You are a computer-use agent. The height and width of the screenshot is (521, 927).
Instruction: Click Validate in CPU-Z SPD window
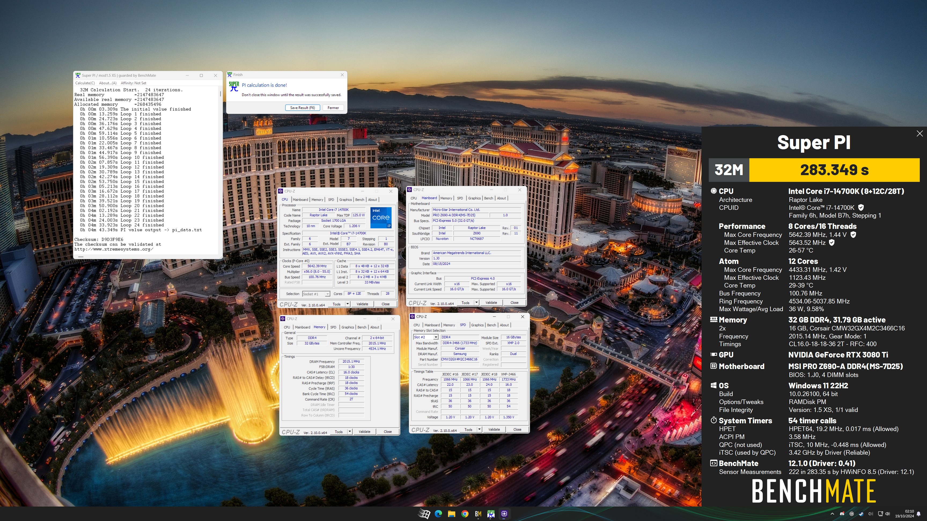(x=494, y=429)
